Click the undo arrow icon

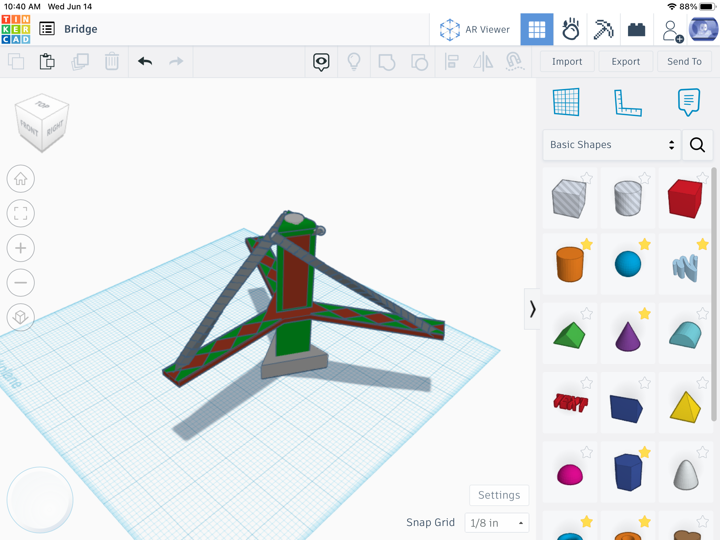pos(145,61)
